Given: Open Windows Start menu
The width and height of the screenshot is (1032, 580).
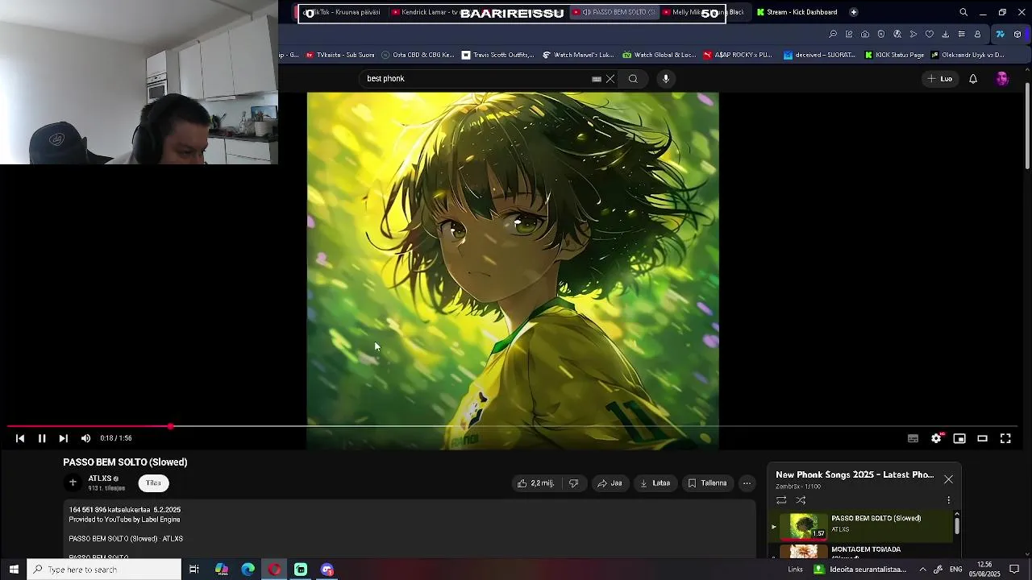Looking at the screenshot, I should (x=14, y=570).
